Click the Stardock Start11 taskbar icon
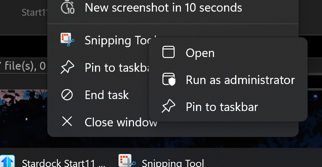The image size is (322, 167). pyautogui.click(x=8, y=161)
